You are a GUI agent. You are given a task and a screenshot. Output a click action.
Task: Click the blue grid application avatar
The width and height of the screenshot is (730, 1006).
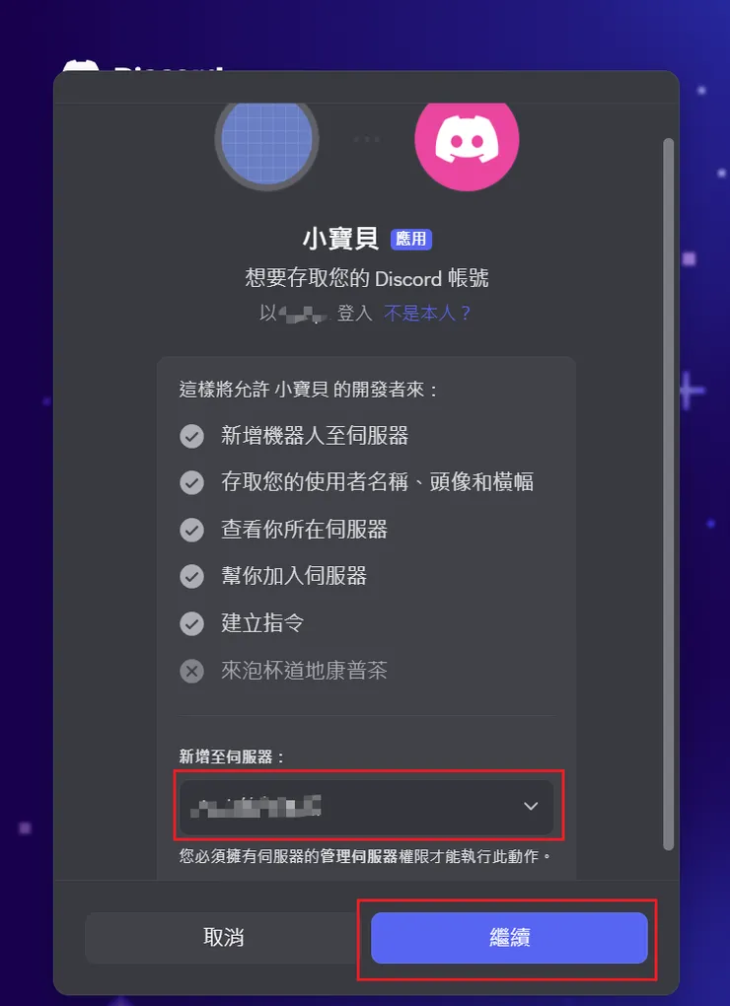(266, 140)
